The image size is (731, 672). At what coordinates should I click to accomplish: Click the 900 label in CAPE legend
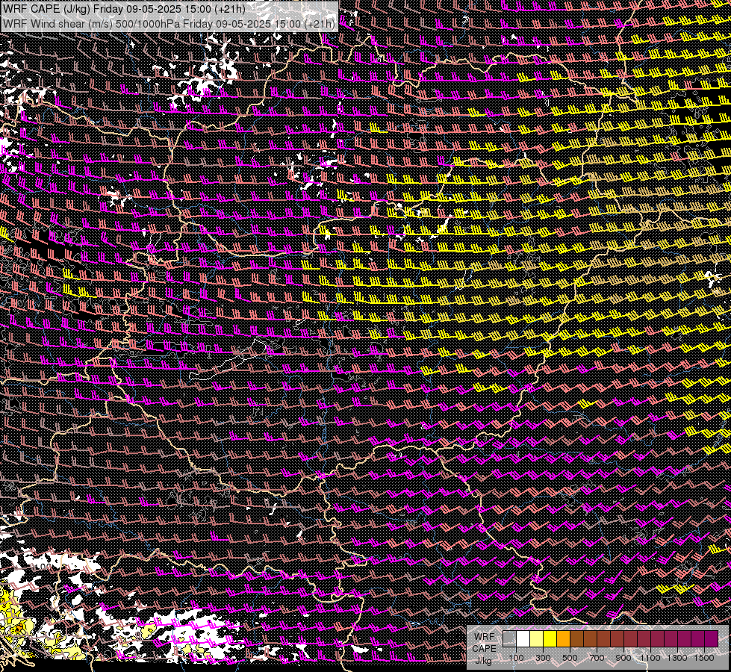623,658
